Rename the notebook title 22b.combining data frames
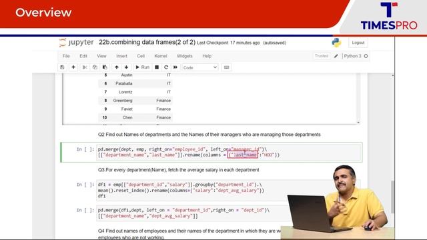This screenshot has width=427, height=240. (147, 43)
